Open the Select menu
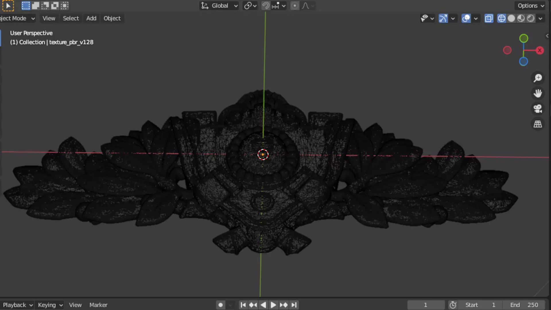The height and width of the screenshot is (310, 551). (71, 18)
